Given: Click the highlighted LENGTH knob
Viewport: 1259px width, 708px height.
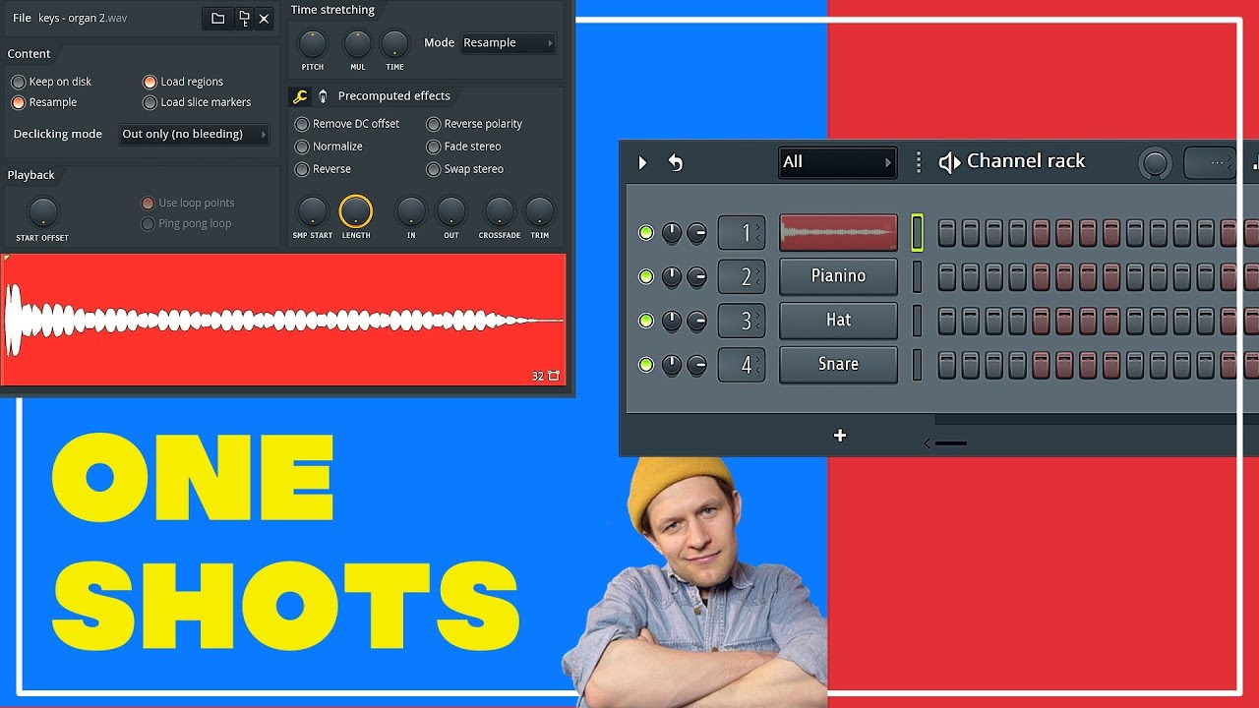Looking at the screenshot, I should 356,211.
